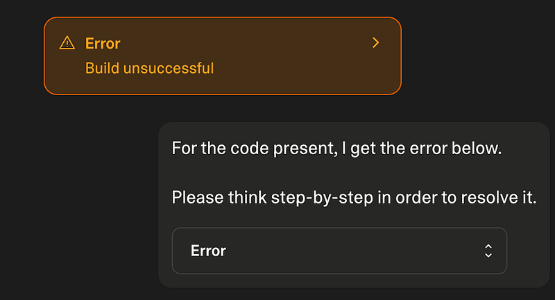Click the orange "Error" heading
The width and height of the screenshot is (555, 300).
click(103, 43)
